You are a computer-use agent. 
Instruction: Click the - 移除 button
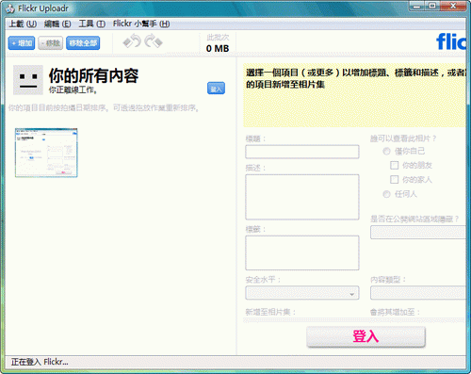tap(51, 43)
